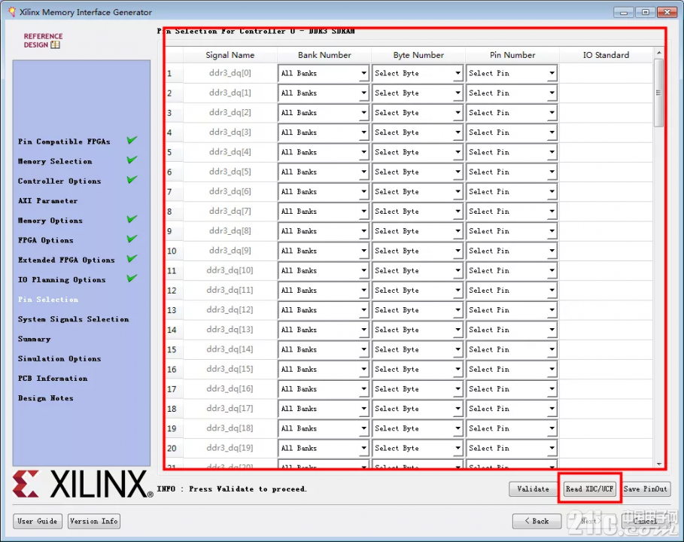This screenshot has width=684, height=542.
Task: Open Select Byte dropdown for ddr3_dq[5]
Action: point(418,172)
